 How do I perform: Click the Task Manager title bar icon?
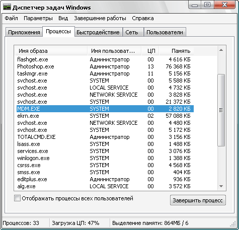(x=7, y=8)
